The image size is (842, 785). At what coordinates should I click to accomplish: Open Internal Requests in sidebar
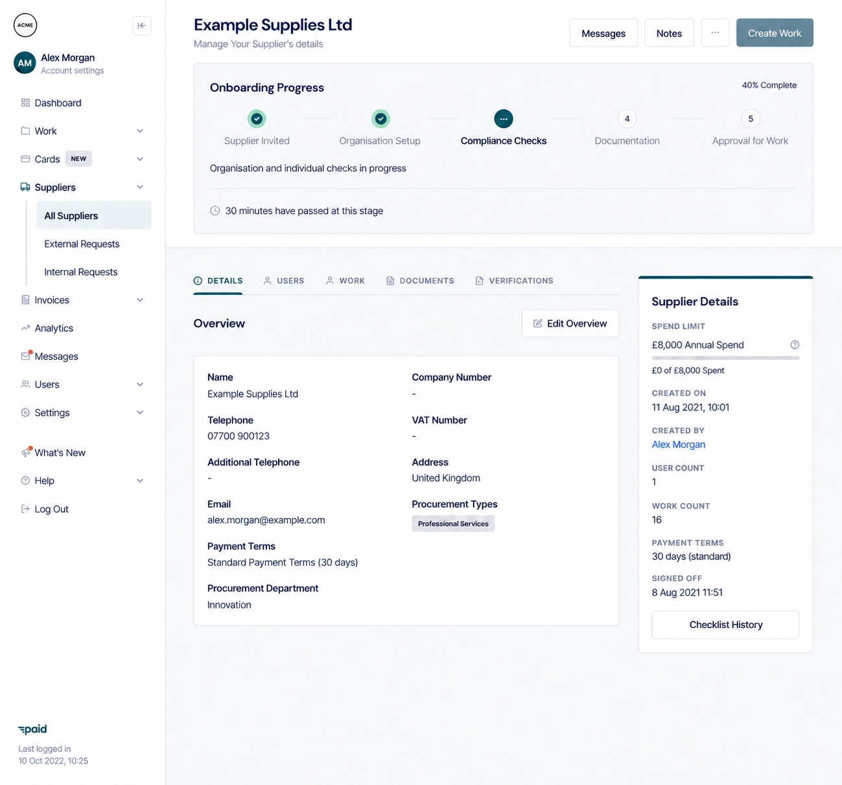81,272
